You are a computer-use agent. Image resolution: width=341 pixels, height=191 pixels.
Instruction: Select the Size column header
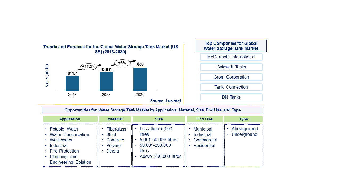pyautogui.click(x=159, y=119)
